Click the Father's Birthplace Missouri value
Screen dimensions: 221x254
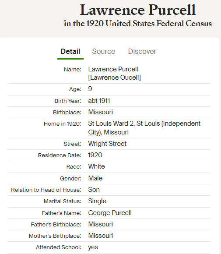100,224
